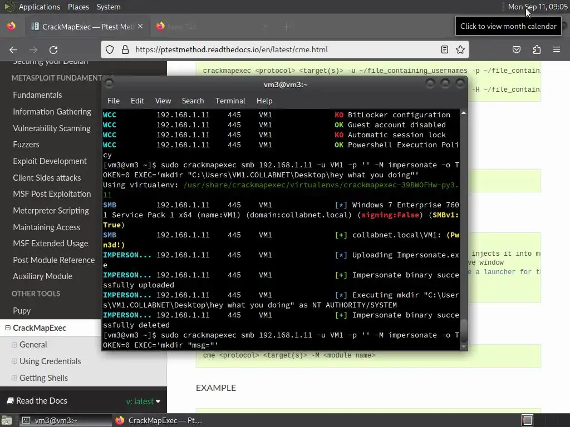Open MSF Extended Usage in sidebar
Viewport: 570px width, 427px height.
[x=51, y=244]
